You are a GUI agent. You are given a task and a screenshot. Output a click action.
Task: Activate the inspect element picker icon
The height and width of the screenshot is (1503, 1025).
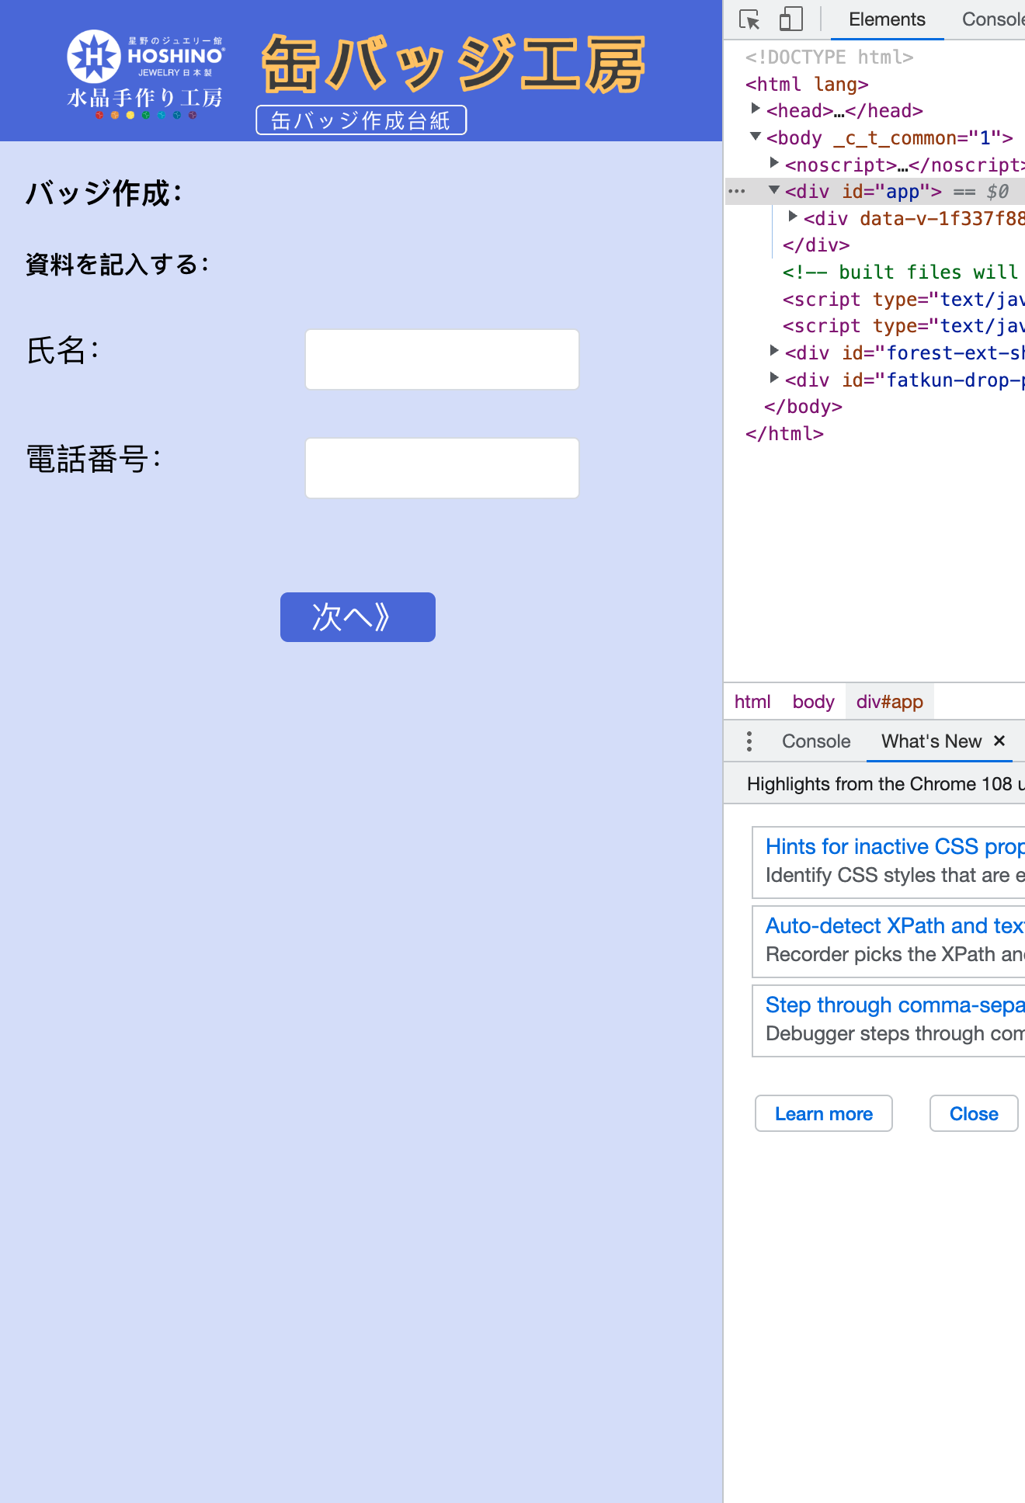click(x=749, y=19)
